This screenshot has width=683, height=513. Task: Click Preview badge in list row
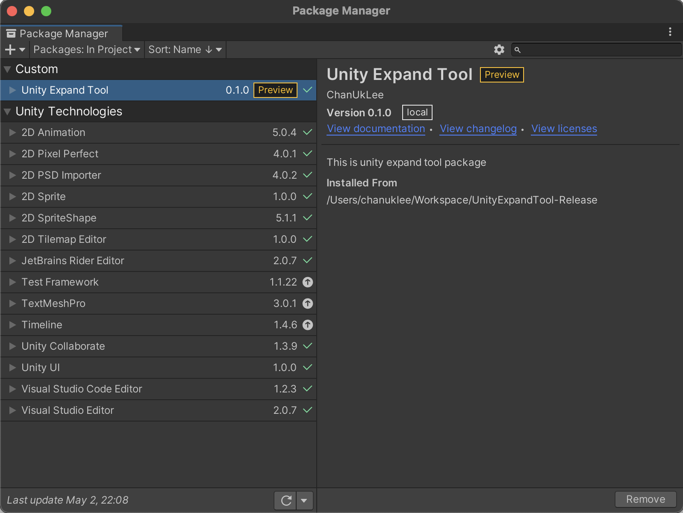275,90
